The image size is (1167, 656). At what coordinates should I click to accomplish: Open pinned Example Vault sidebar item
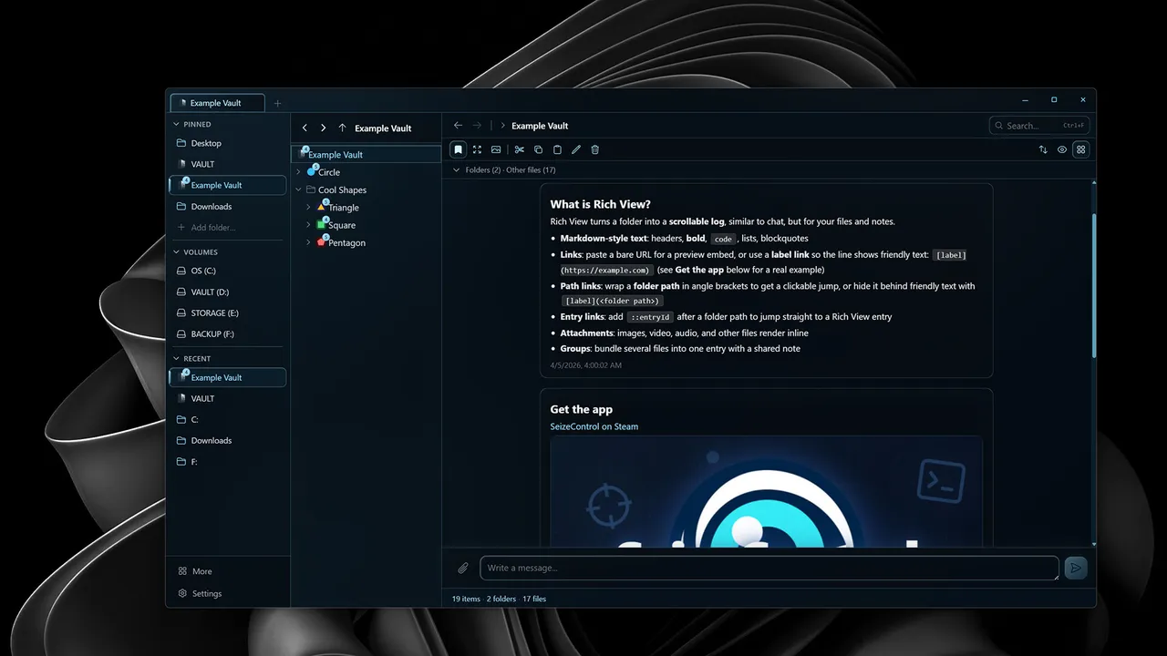click(x=228, y=185)
